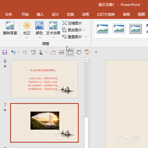The image size is (148, 148).
Task: Apply the gray-framed third picture style
Action: 136,29
